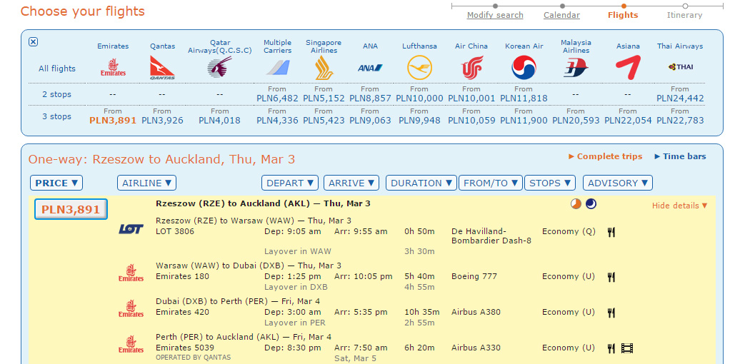Go to Modify search step
The height and width of the screenshot is (364, 750).
[x=495, y=15]
